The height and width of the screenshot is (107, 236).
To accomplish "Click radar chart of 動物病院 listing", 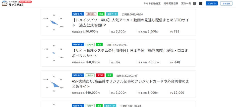I will pos(54,53).
